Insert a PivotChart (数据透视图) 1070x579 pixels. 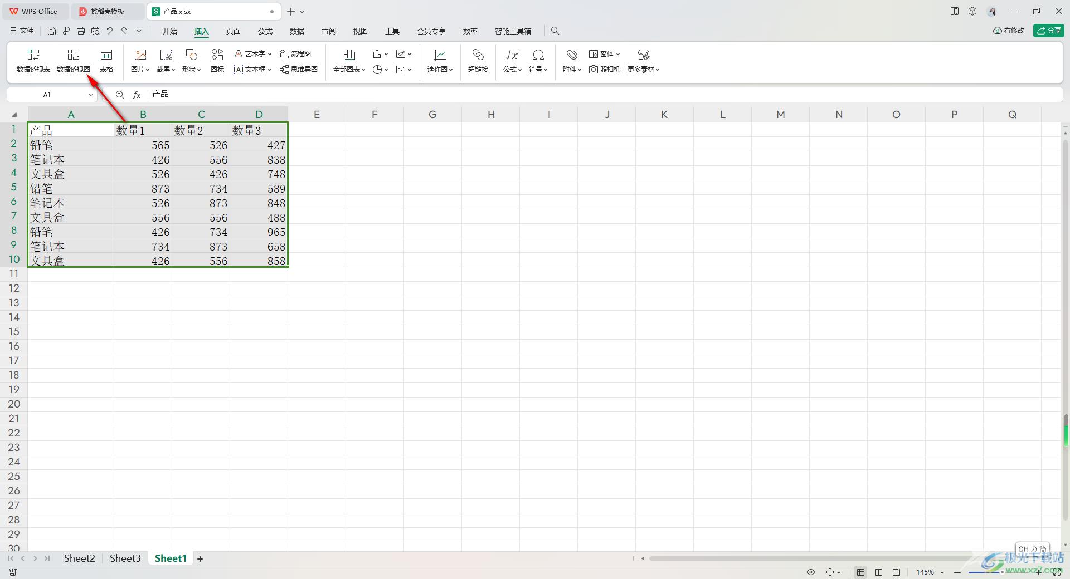74,61
